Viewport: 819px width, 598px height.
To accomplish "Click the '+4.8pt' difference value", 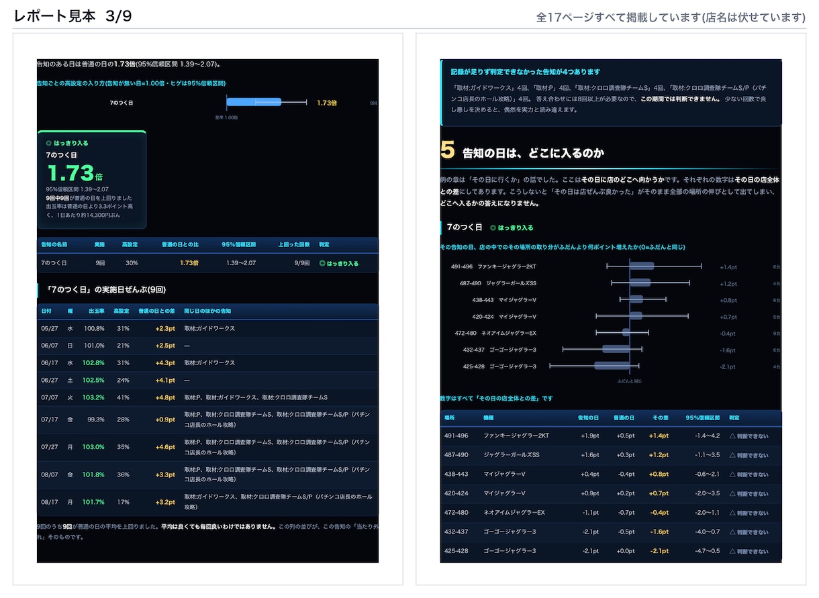I will [x=165, y=398].
